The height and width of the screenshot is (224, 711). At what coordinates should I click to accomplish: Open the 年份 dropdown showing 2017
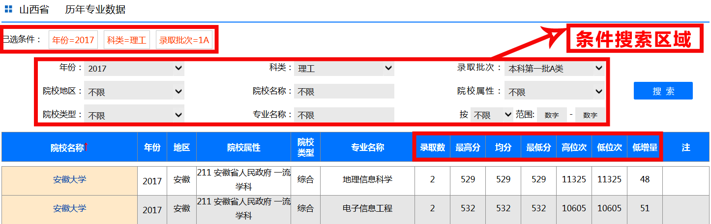pos(134,69)
